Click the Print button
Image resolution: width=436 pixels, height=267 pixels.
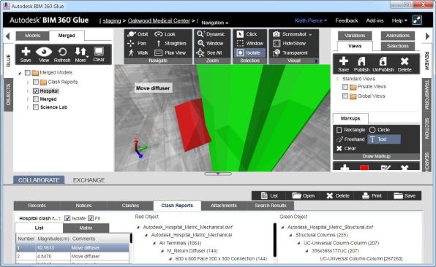(x=372, y=196)
